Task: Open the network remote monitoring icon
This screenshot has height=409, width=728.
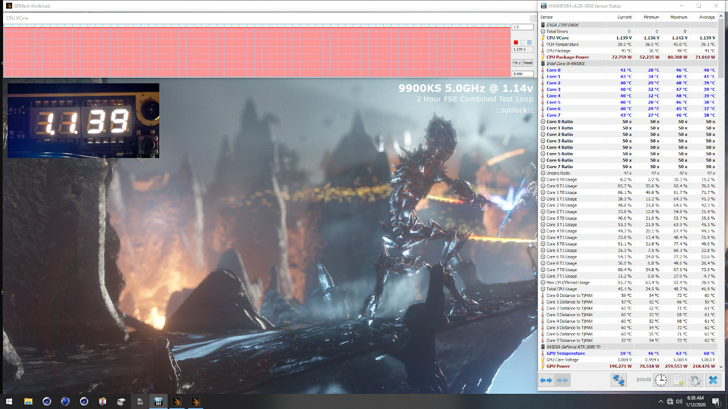Action: (619, 380)
